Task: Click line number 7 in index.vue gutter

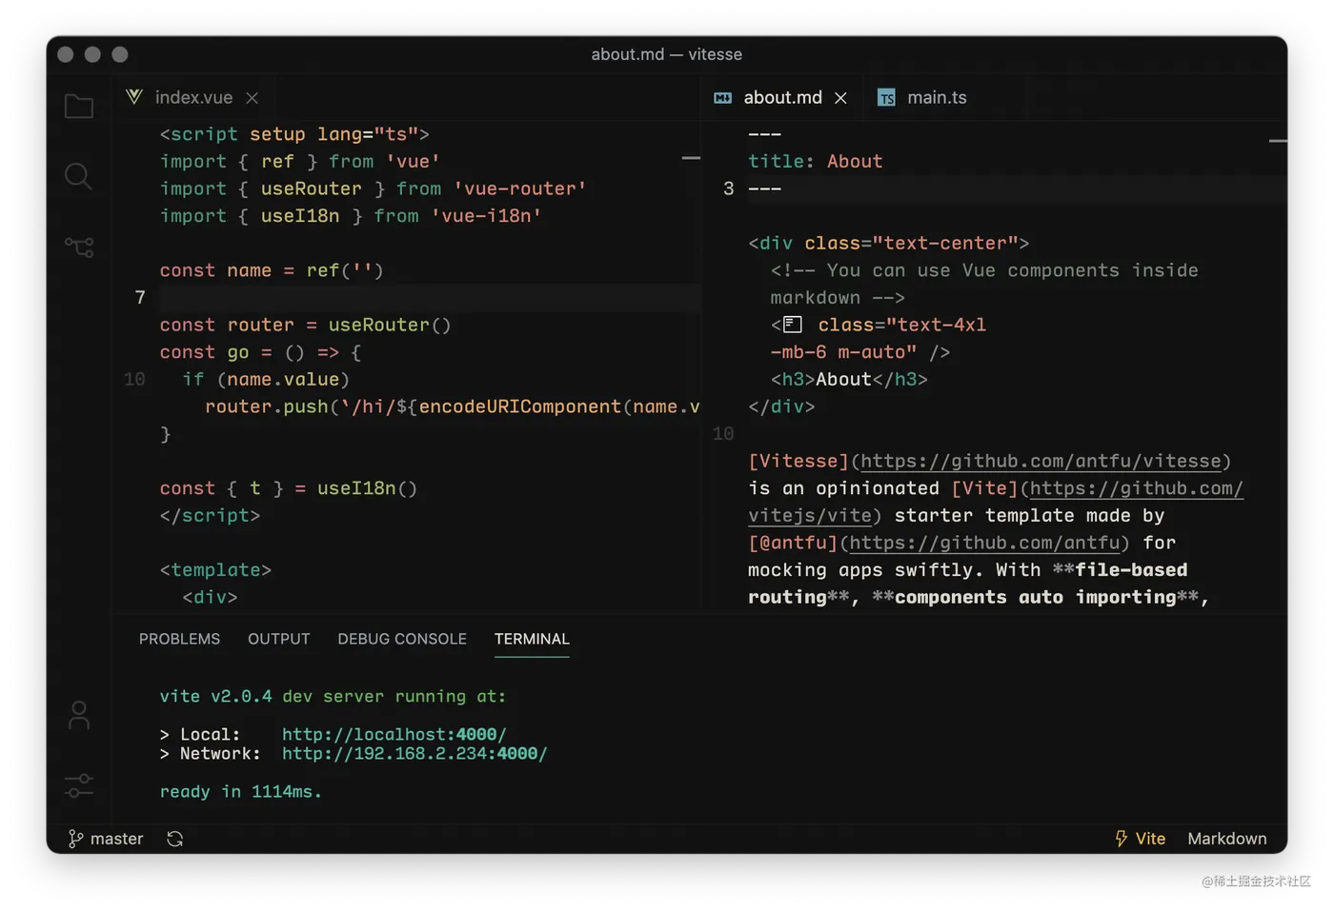Action: click(x=140, y=297)
